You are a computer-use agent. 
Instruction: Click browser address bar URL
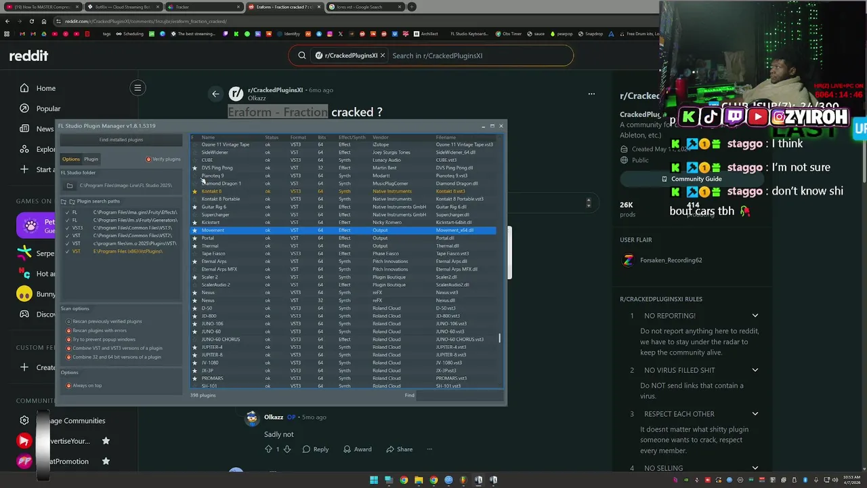pos(146,21)
